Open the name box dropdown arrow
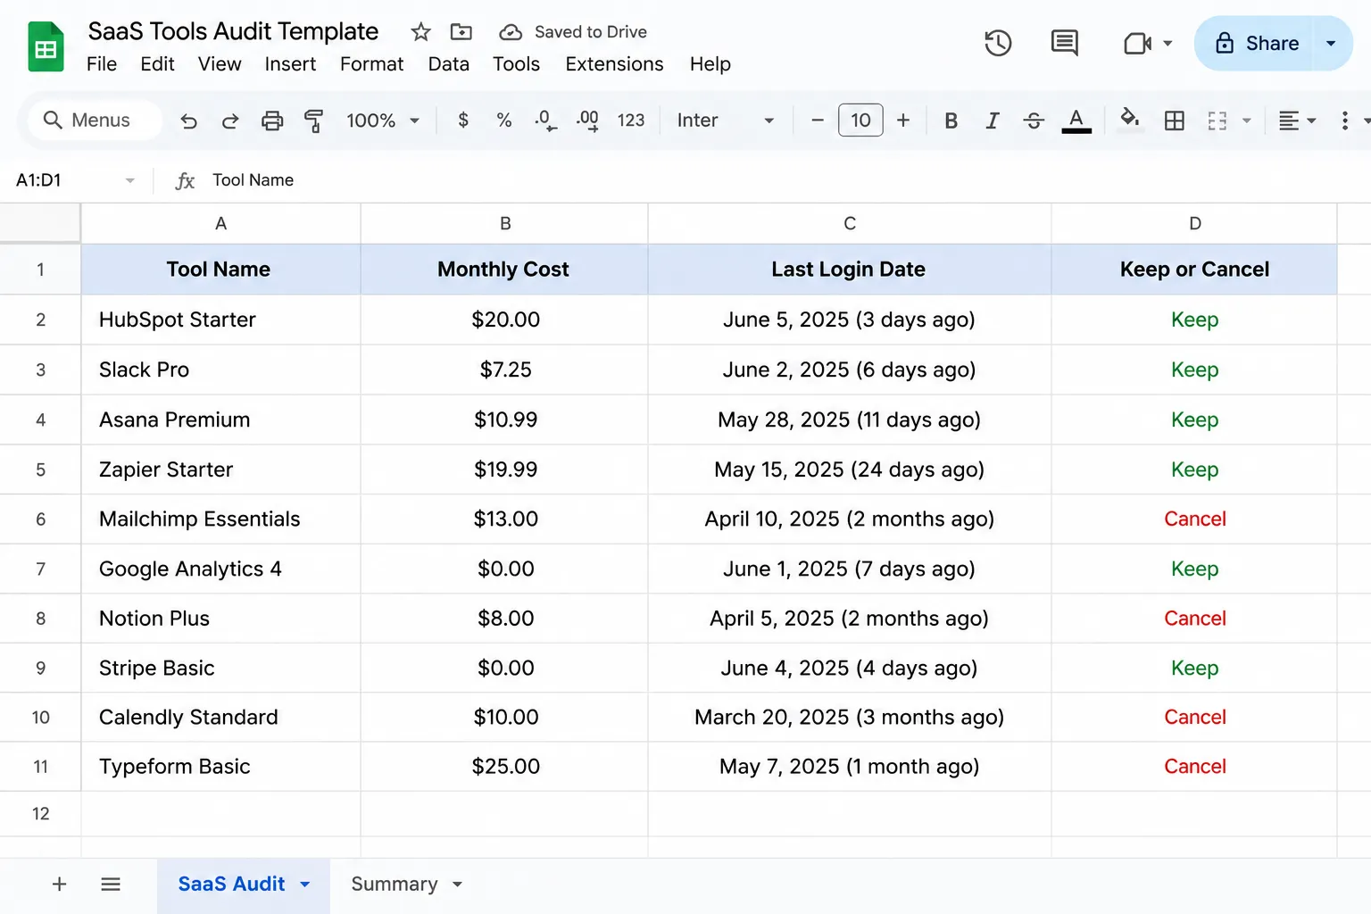 [130, 180]
